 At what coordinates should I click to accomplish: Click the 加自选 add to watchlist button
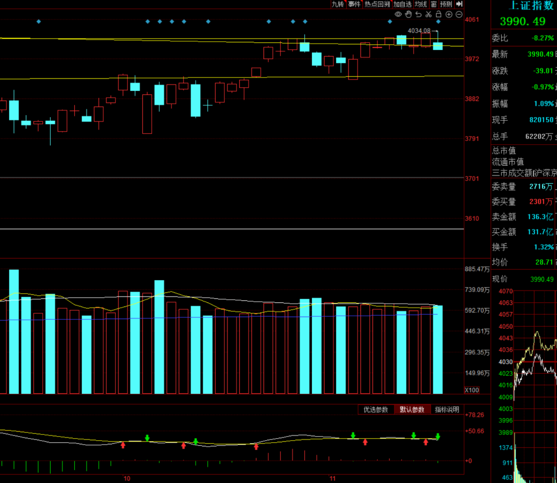coord(402,4)
